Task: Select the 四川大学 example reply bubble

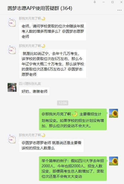Action: 73,169
